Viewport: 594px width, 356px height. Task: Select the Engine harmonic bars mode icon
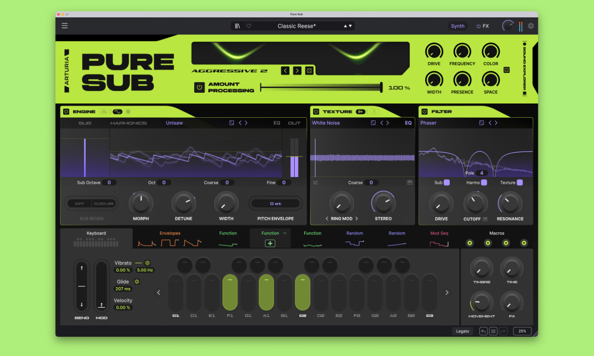104,112
